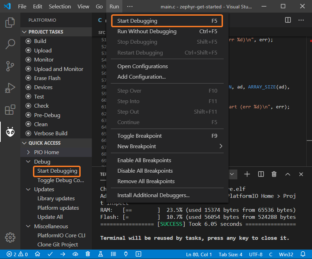The image size is (312, 259).
Task: Click PlatformIO Test flask icon
Action: tap(101, 254)
